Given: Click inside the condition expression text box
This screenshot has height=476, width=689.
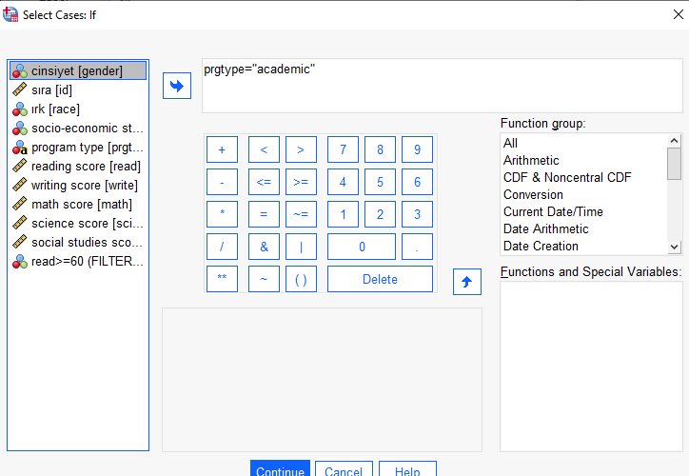Looking at the screenshot, I should [443, 86].
